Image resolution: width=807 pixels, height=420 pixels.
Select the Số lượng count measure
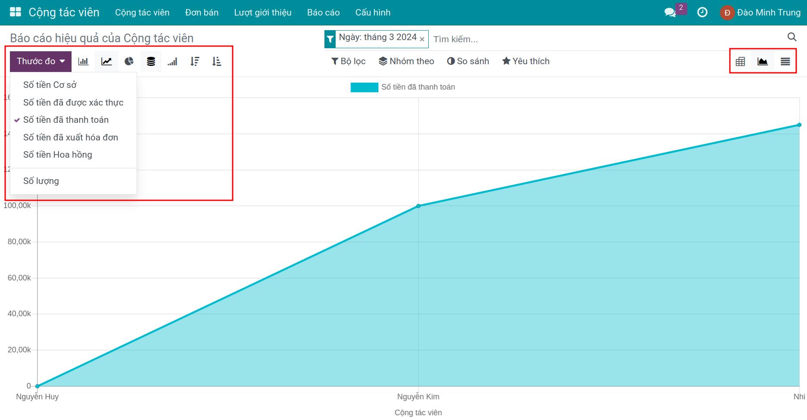pos(73,181)
